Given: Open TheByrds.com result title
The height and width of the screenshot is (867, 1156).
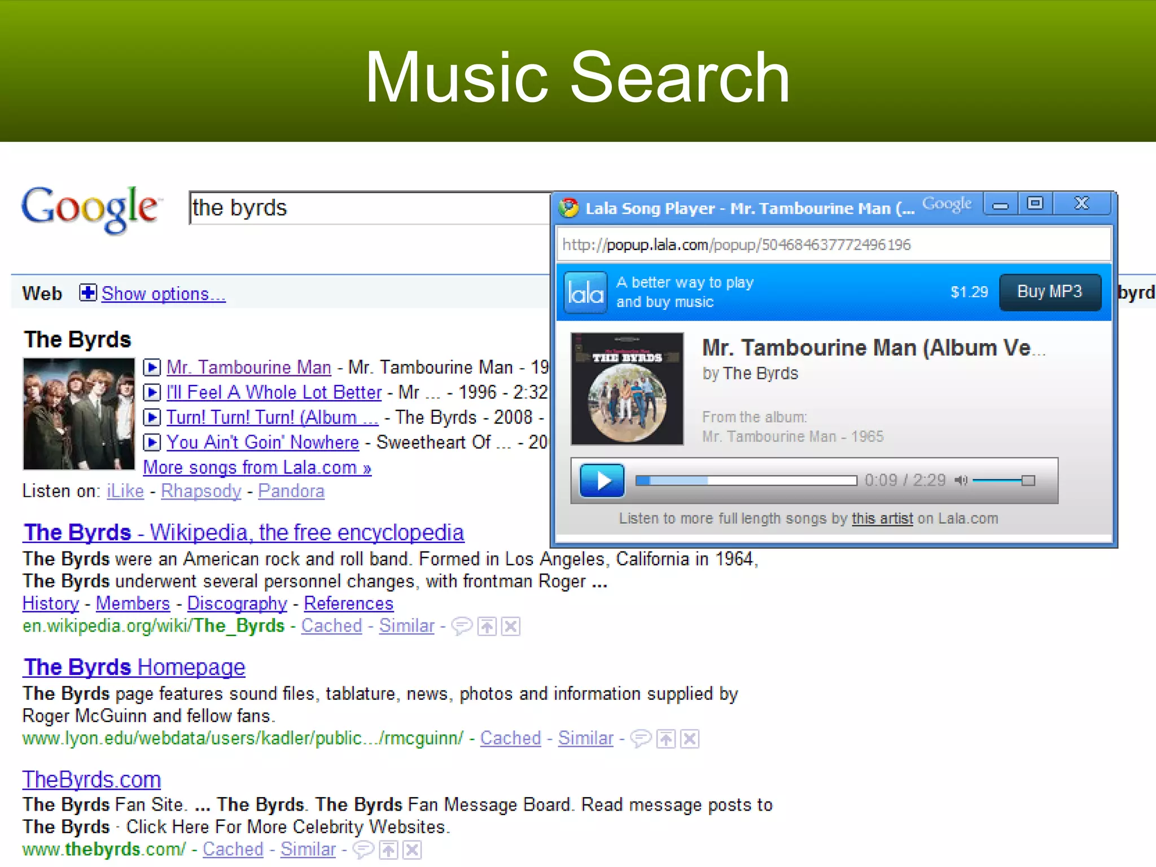Looking at the screenshot, I should (92, 780).
